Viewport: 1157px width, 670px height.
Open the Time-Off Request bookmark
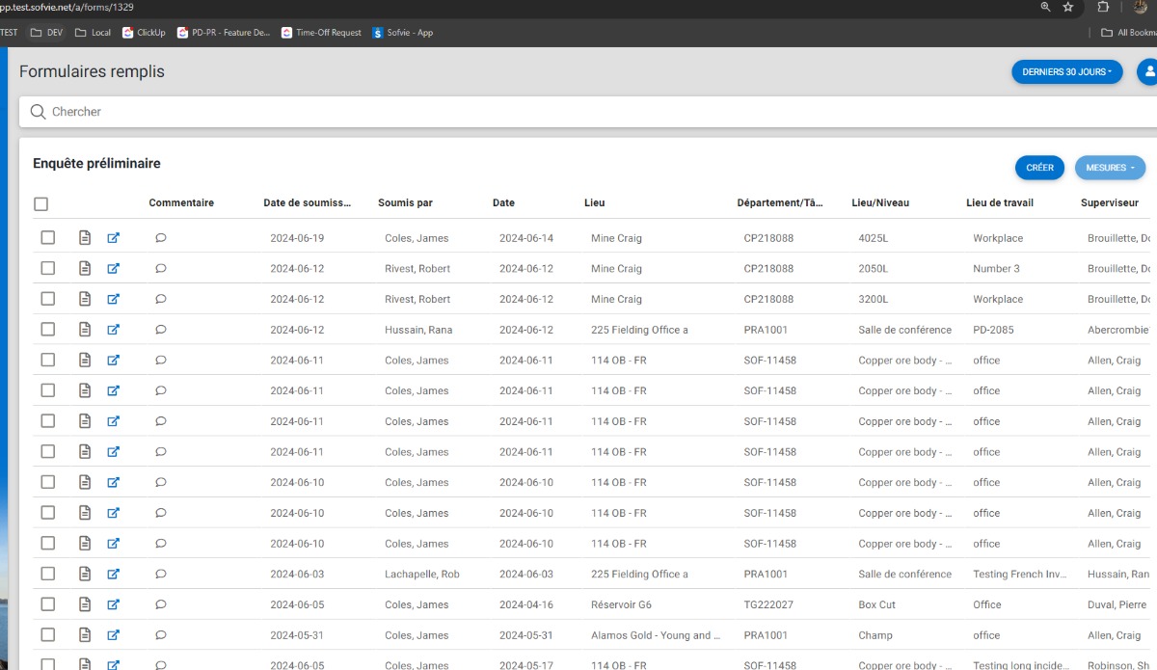(321, 33)
